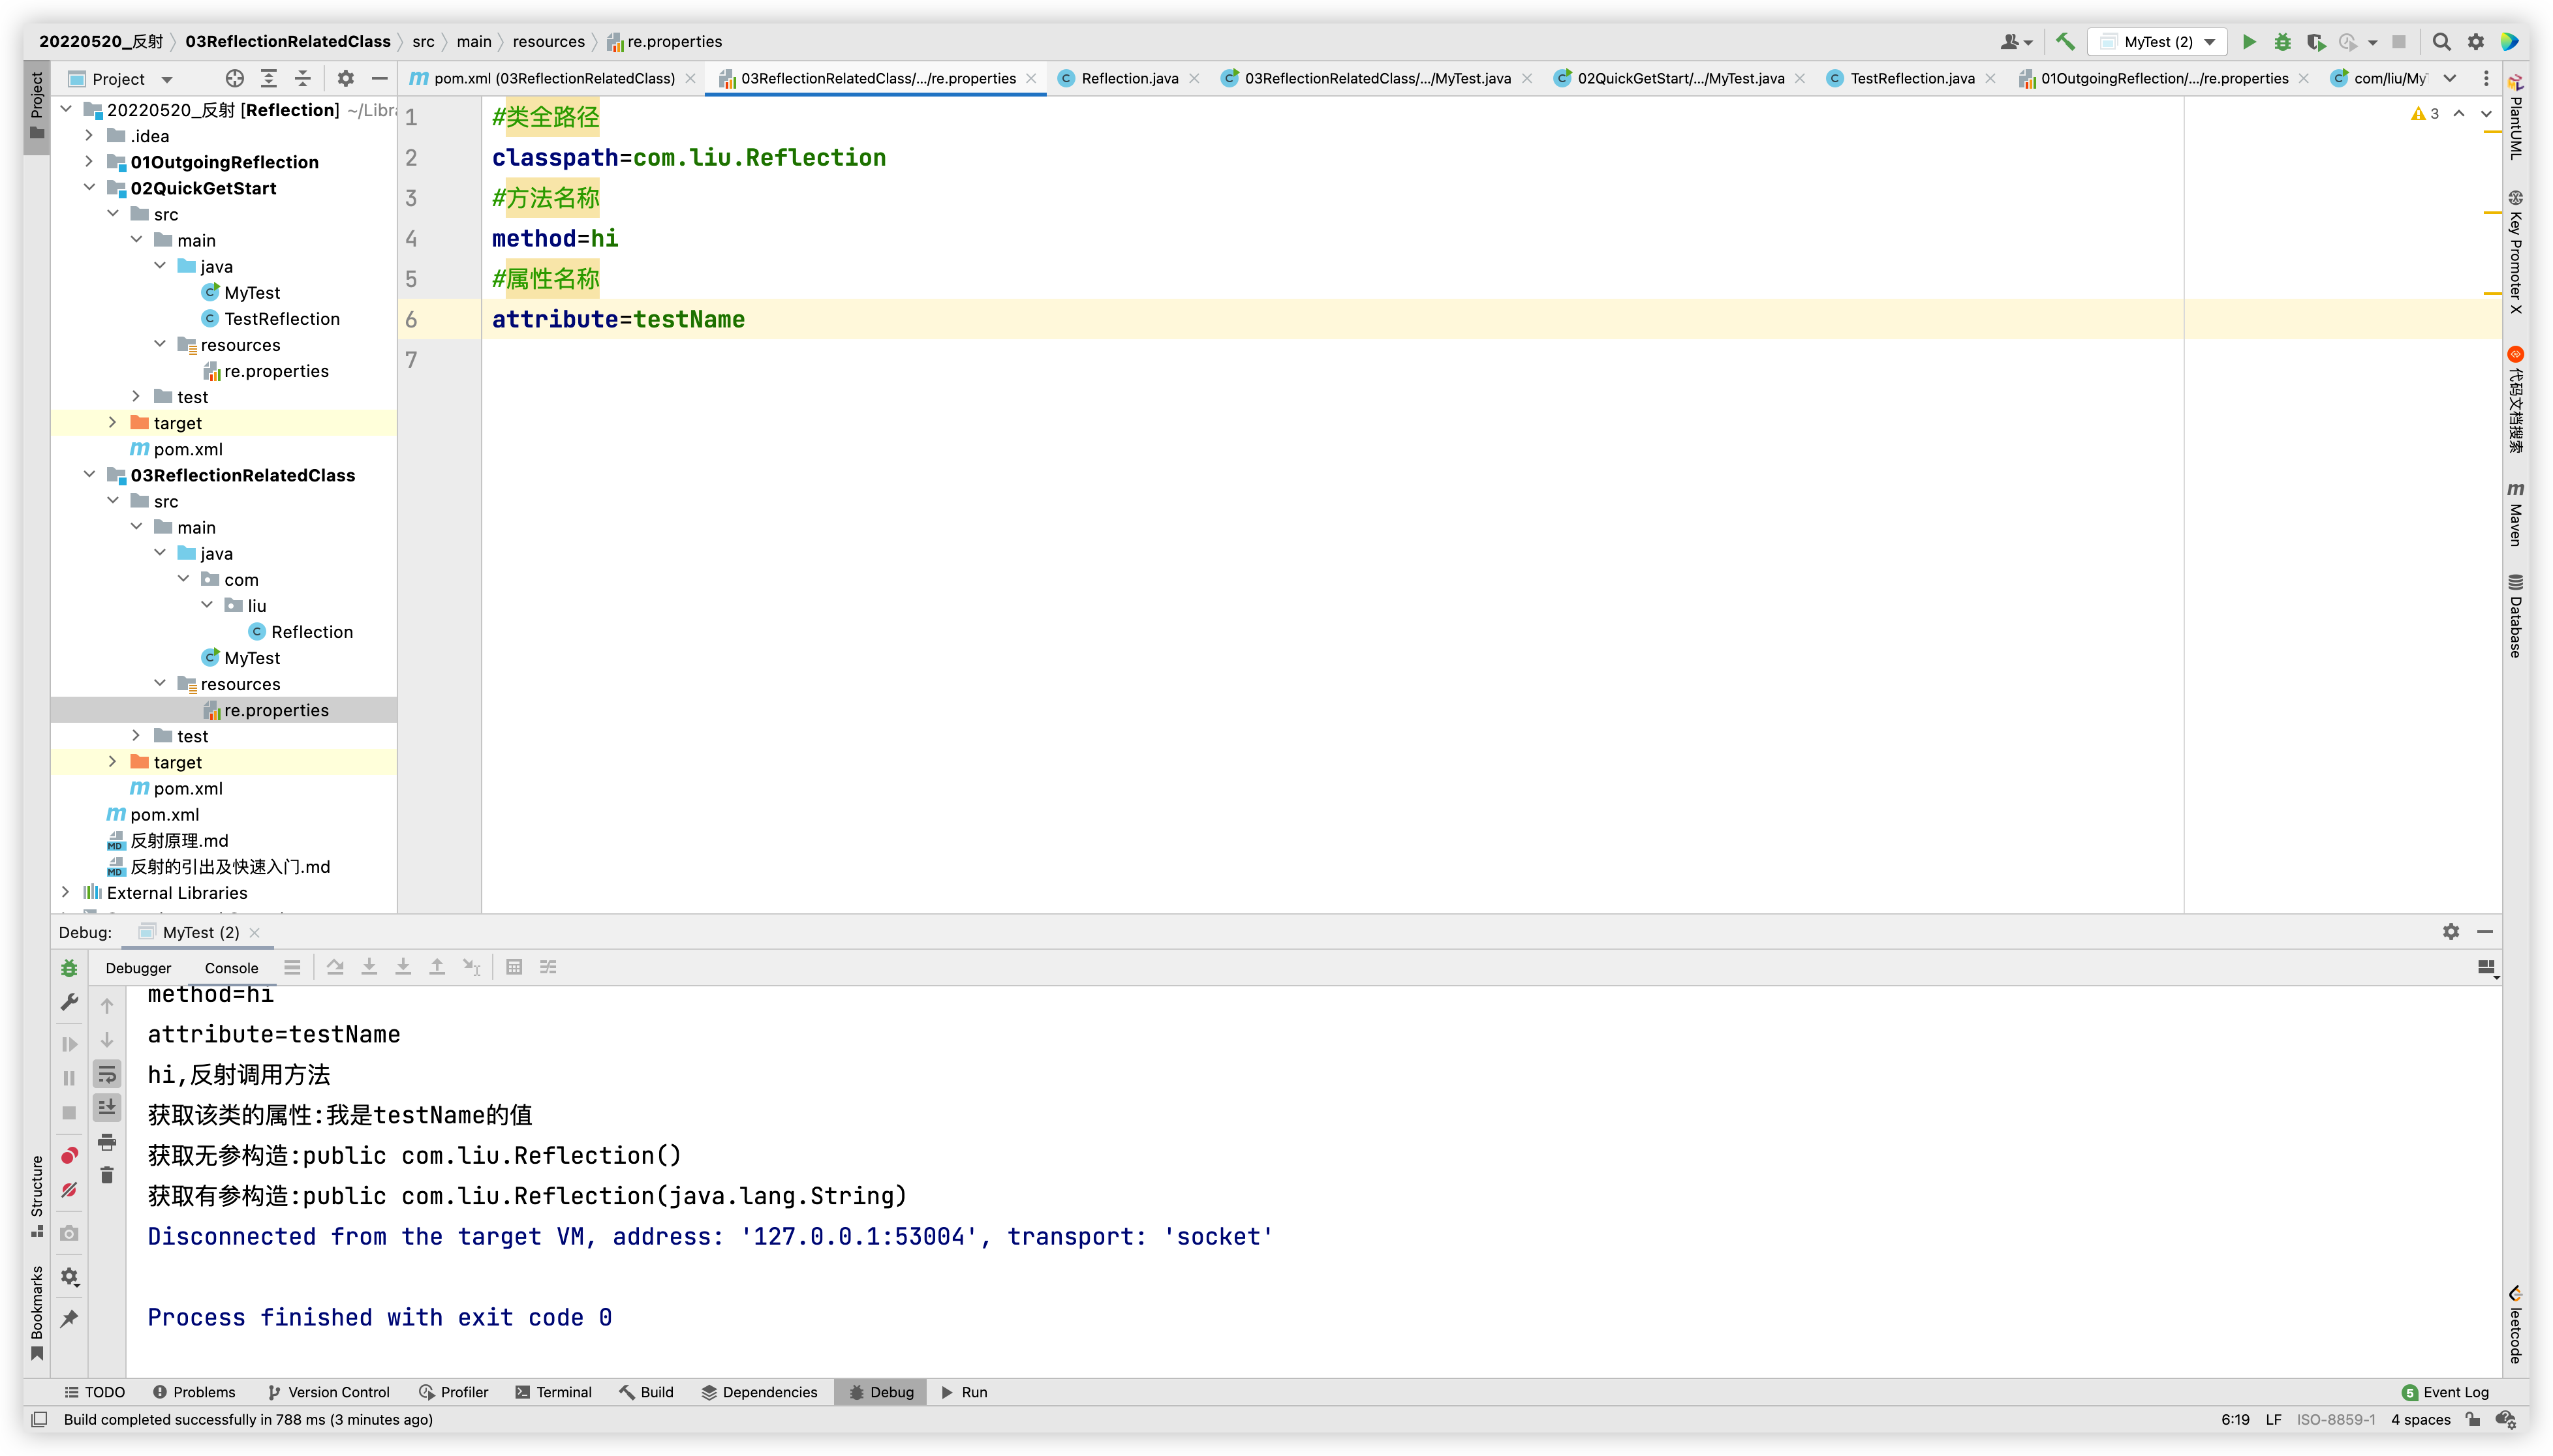
Task: Clear console with the trash icon
Action: pos(107,1175)
